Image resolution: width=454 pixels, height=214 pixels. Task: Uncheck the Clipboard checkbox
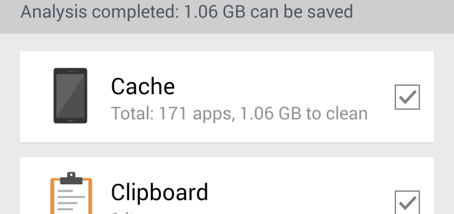407,203
